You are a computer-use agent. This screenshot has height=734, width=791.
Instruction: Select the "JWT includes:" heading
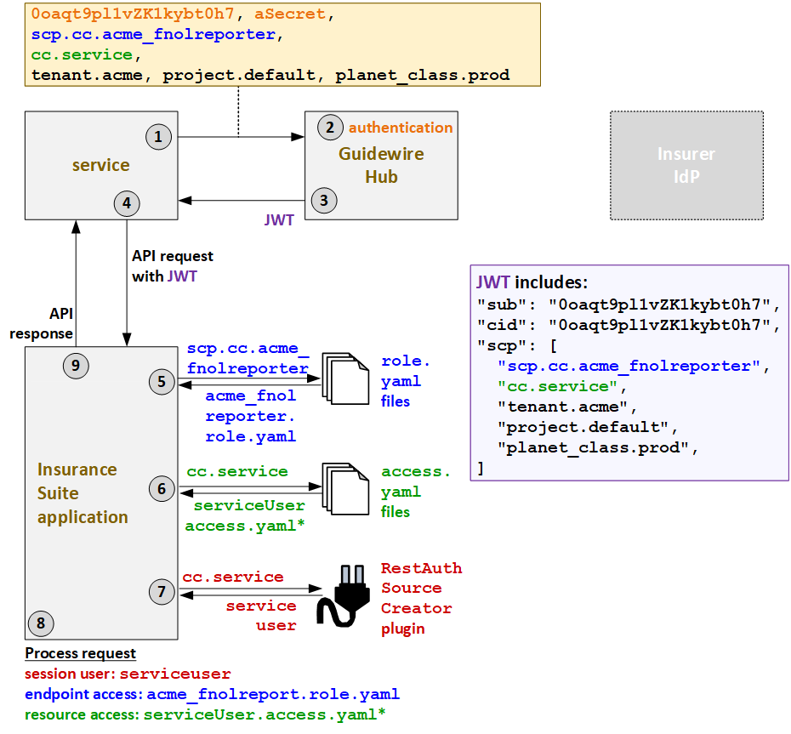coord(532,282)
